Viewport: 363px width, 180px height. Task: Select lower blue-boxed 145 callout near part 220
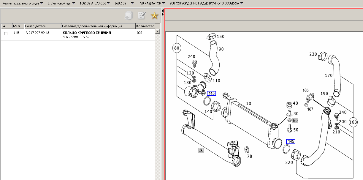click(291, 141)
